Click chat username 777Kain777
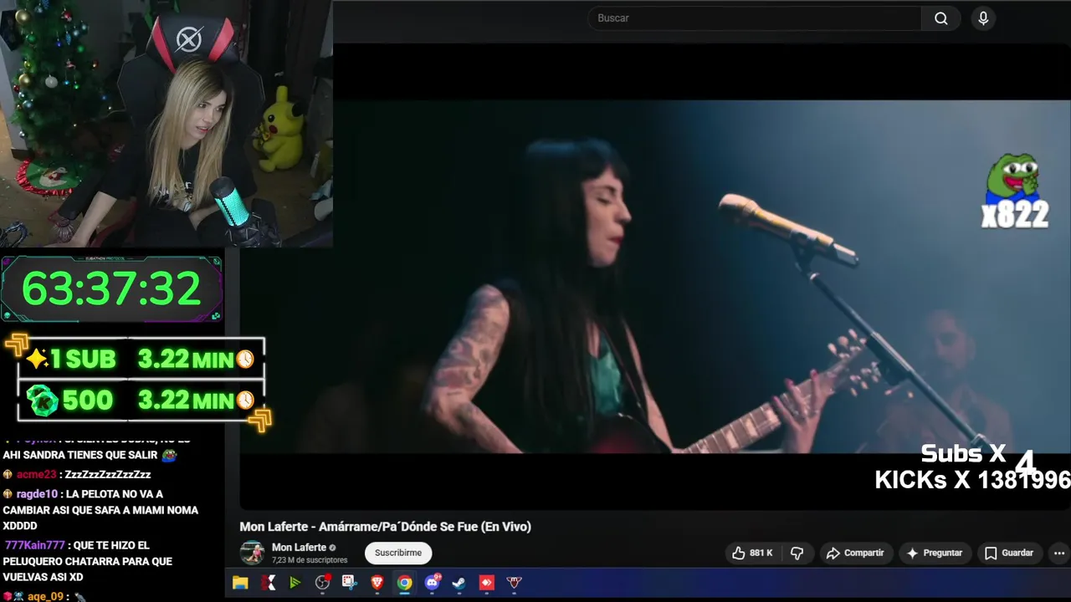 point(35,545)
